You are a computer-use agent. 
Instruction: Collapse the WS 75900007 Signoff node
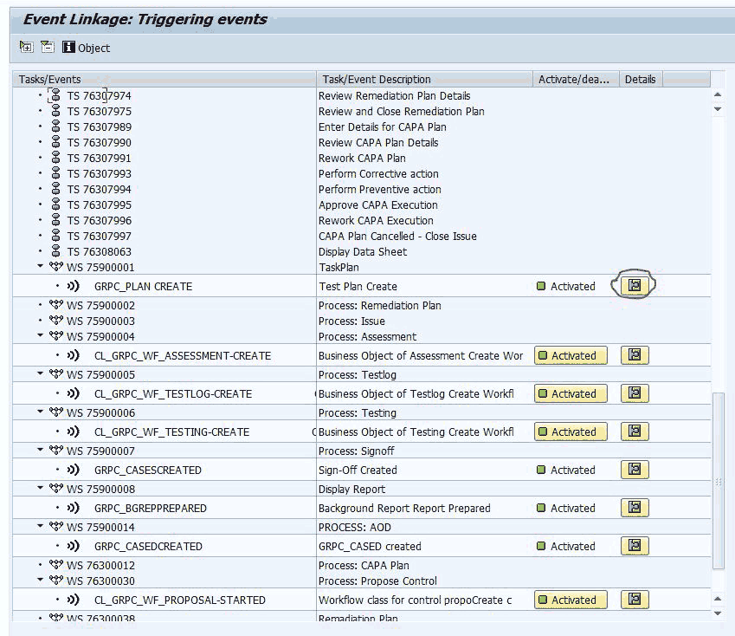click(40, 451)
